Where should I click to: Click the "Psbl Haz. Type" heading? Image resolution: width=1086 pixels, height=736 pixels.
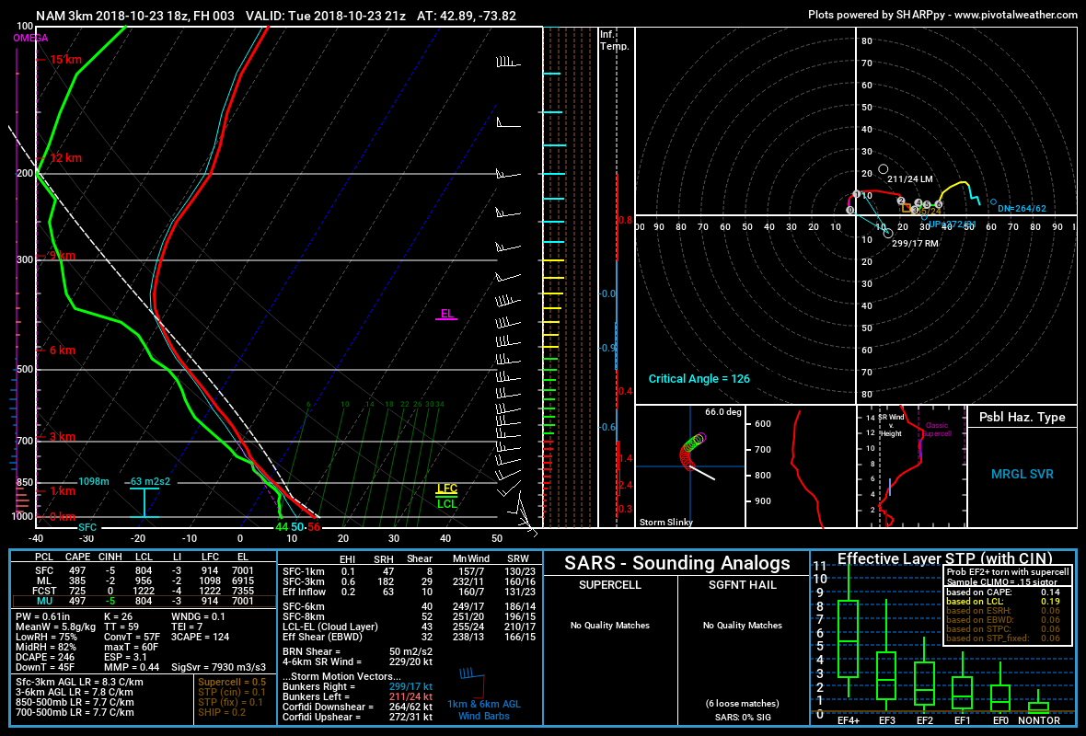(x=1022, y=417)
